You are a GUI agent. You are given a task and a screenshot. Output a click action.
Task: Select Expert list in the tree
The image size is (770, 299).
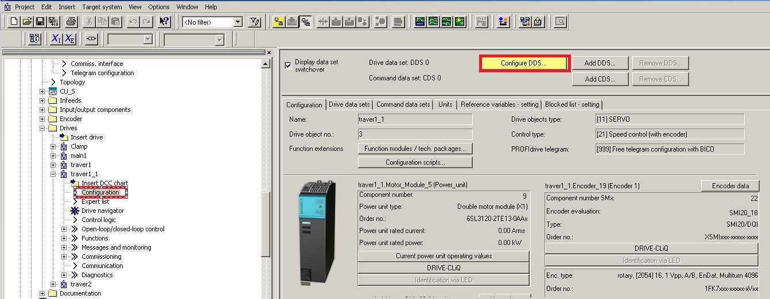(x=95, y=201)
